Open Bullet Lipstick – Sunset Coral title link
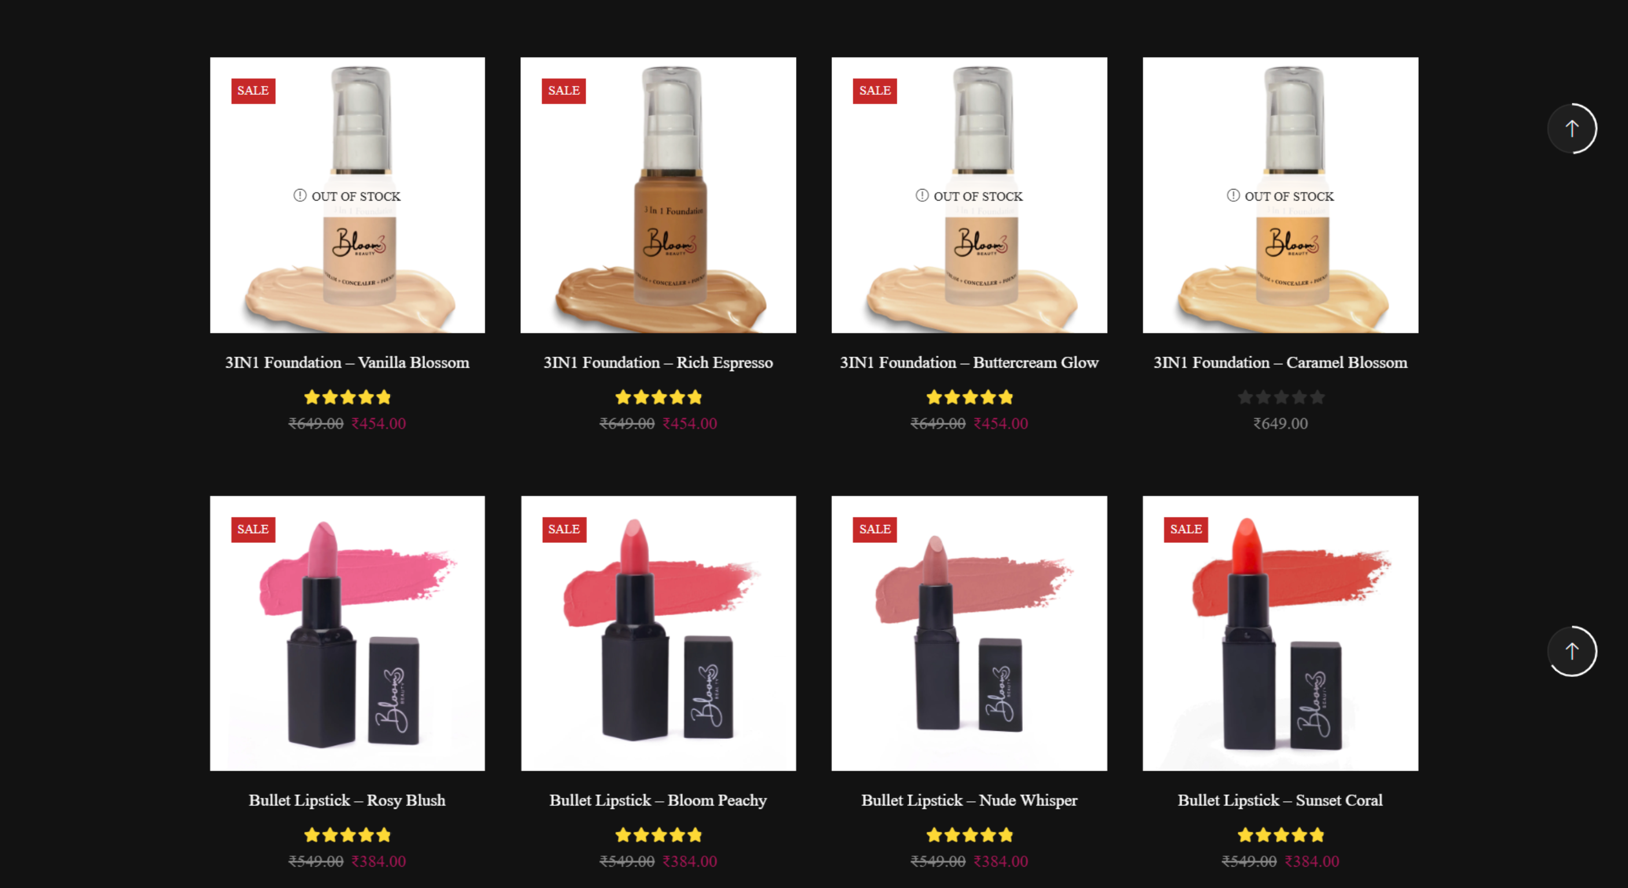The height and width of the screenshot is (888, 1628). [1281, 801]
